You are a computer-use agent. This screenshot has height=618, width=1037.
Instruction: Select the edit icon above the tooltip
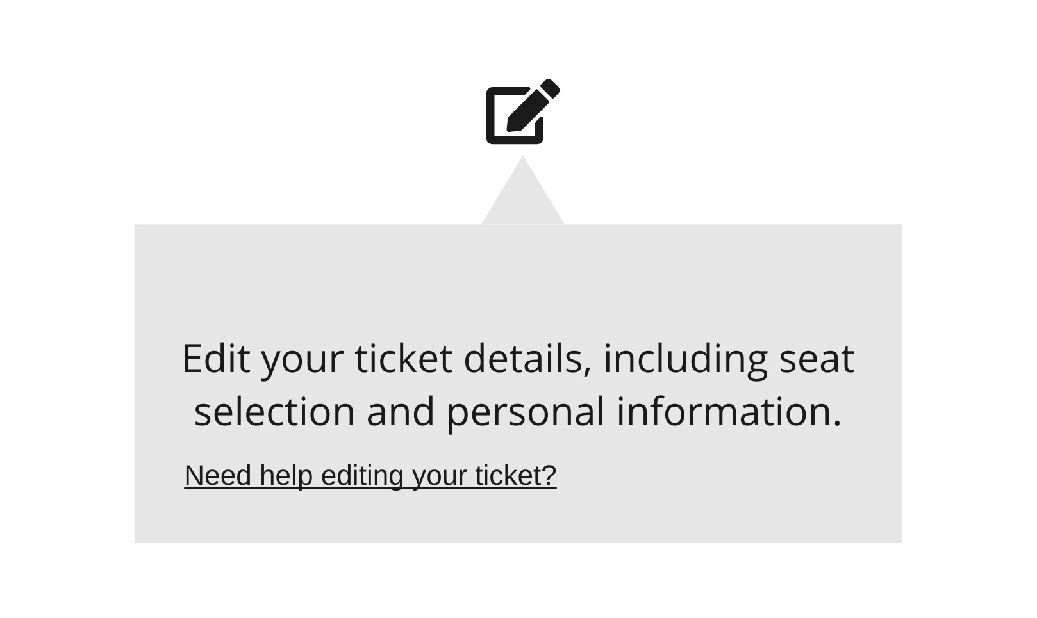click(522, 112)
